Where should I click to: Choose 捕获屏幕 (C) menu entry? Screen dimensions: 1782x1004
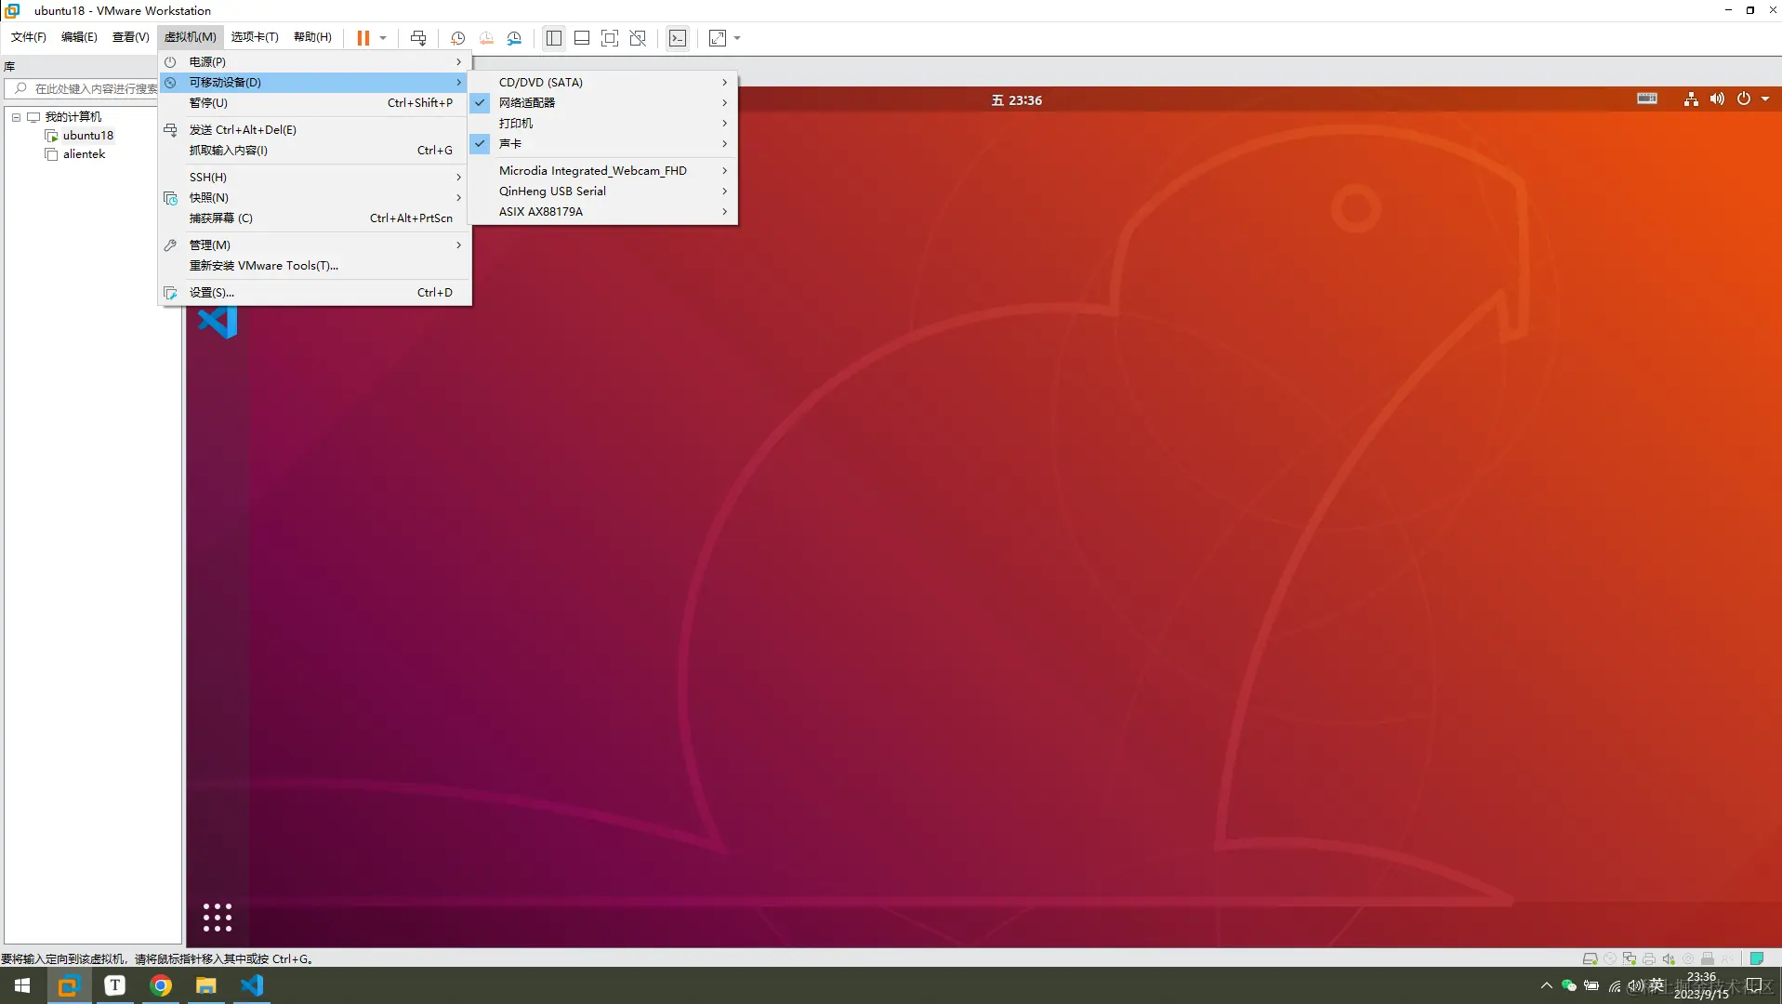click(x=315, y=218)
